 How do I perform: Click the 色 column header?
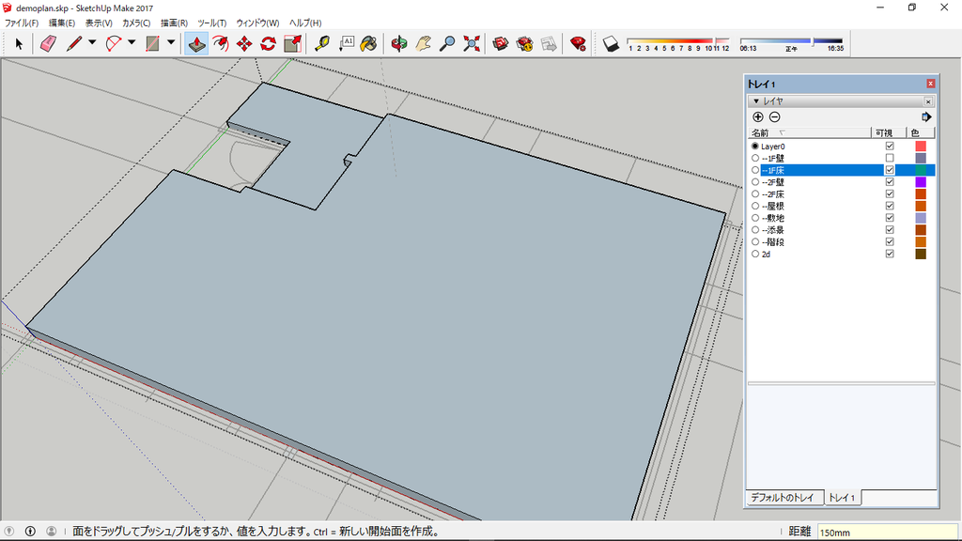pyautogui.click(x=921, y=133)
